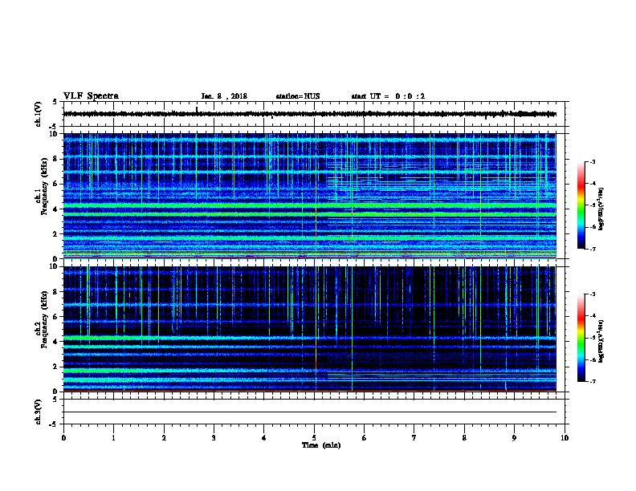Click the 'ch.3(V)' axis label

point(39,412)
